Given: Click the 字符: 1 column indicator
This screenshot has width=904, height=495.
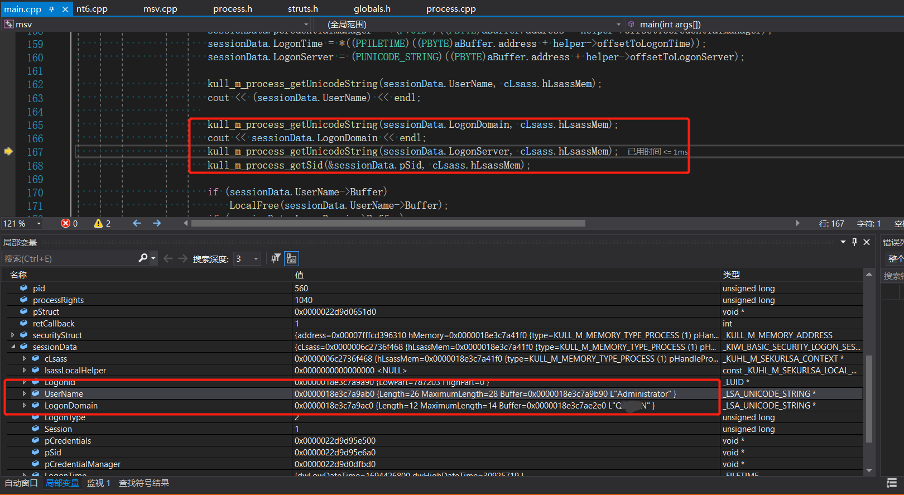Looking at the screenshot, I should [869, 223].
